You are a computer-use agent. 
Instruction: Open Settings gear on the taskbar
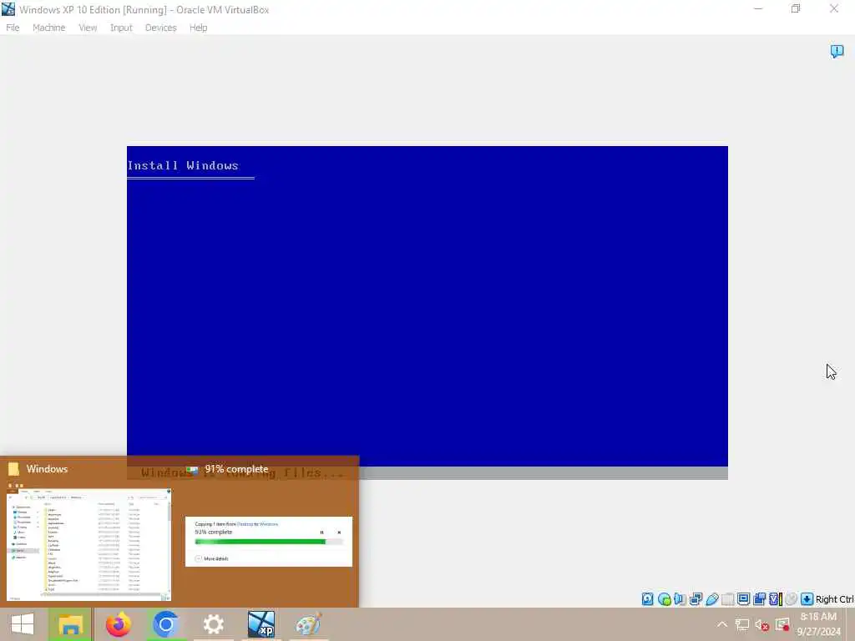(x=213, y=624)
